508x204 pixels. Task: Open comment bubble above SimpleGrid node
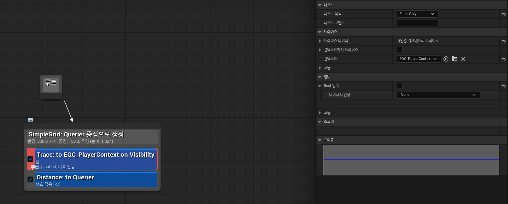pyautogui.click(x=30, y=120)
